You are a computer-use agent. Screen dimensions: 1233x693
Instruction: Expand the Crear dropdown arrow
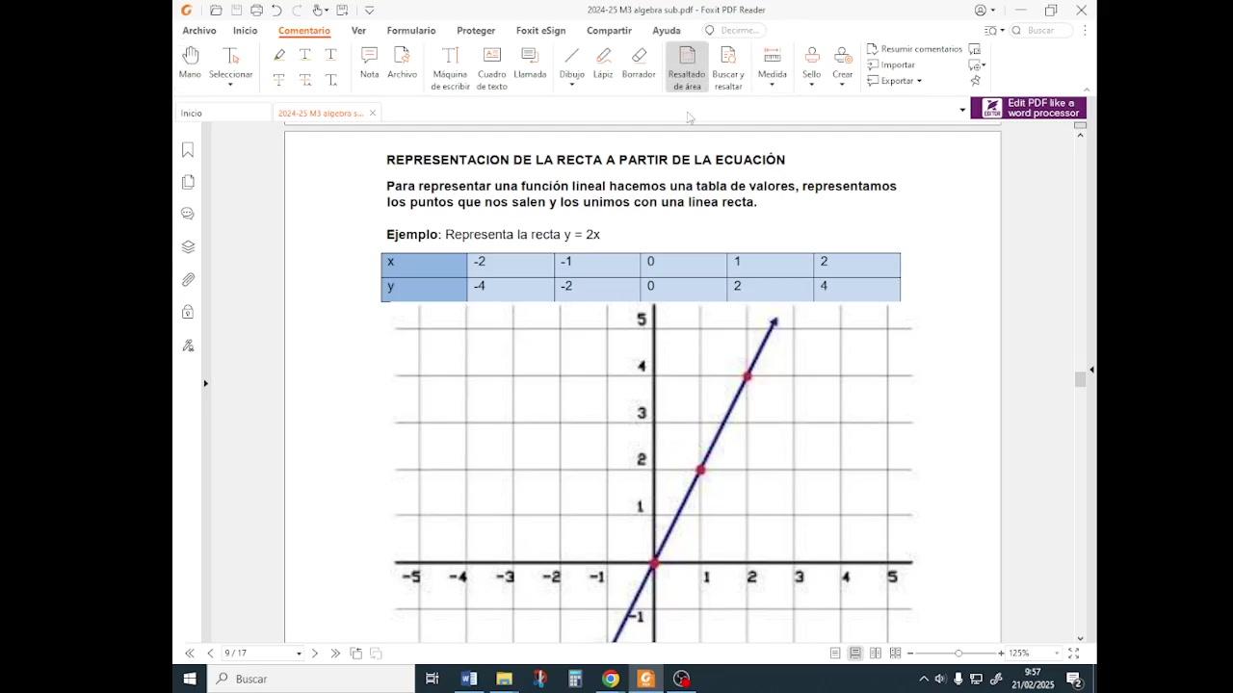coord(843,85)
